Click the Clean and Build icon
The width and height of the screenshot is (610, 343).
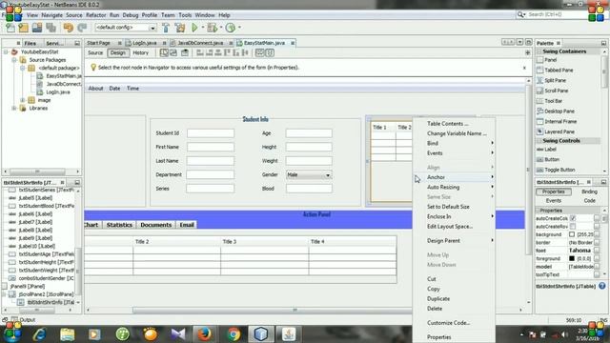(180, 28)
